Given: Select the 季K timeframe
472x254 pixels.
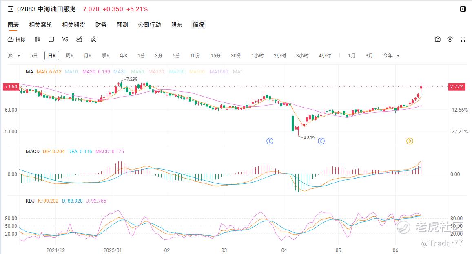Looking at the screenshot, I should point(106,56).
